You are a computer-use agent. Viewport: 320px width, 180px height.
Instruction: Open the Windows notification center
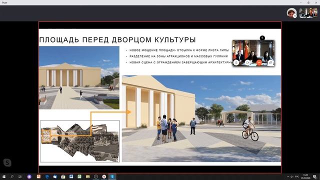pyautogui.click(x=315, y=176)
